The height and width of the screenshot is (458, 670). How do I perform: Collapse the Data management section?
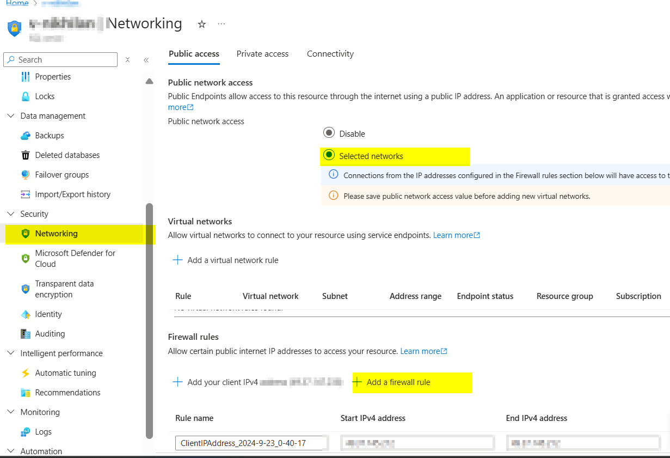coord(11,115)
